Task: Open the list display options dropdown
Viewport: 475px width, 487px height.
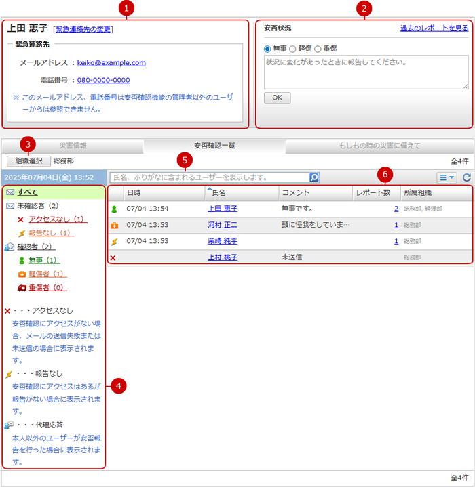Action: [446, 177]
